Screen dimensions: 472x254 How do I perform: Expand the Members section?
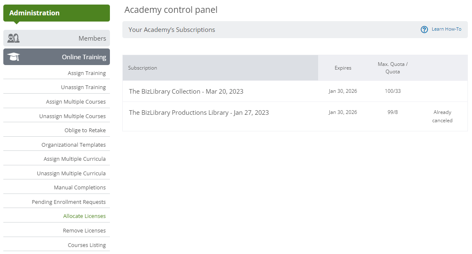(56, 38)
